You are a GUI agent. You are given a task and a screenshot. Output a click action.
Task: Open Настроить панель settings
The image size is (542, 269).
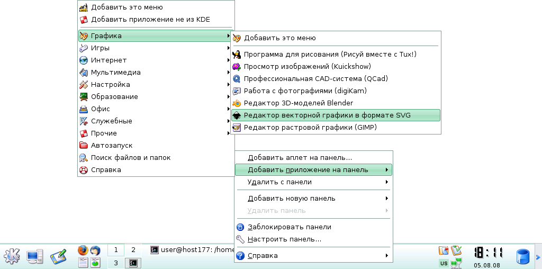[284, 239]
